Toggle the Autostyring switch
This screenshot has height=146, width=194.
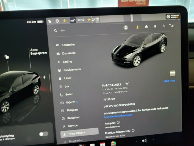click(x=44, y=134)
